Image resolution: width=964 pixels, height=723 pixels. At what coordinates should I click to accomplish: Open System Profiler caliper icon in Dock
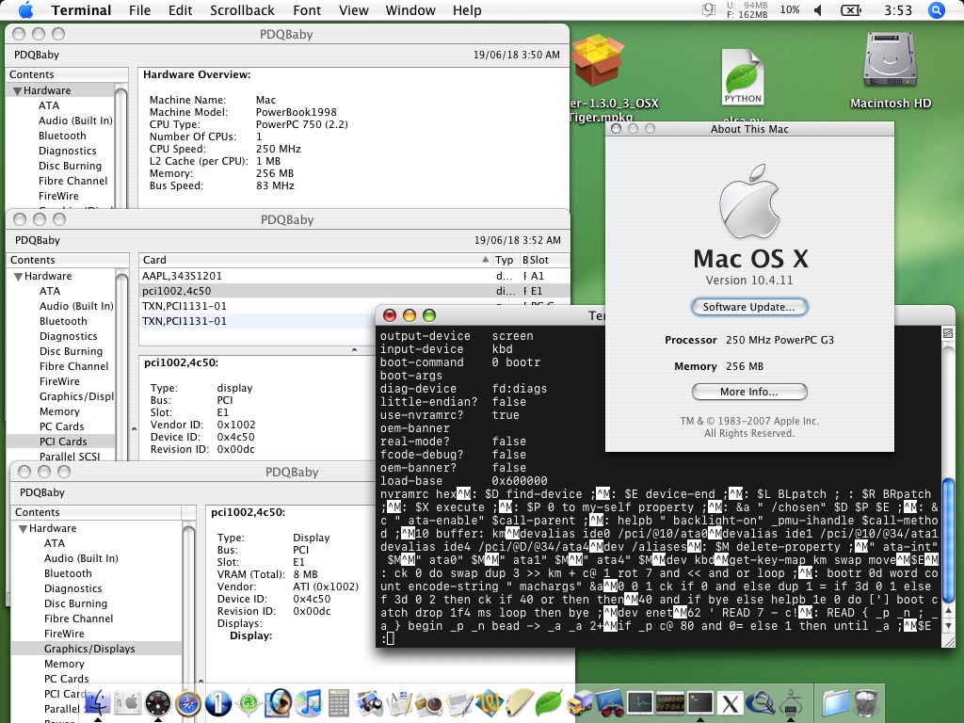[x=790, y=702]
